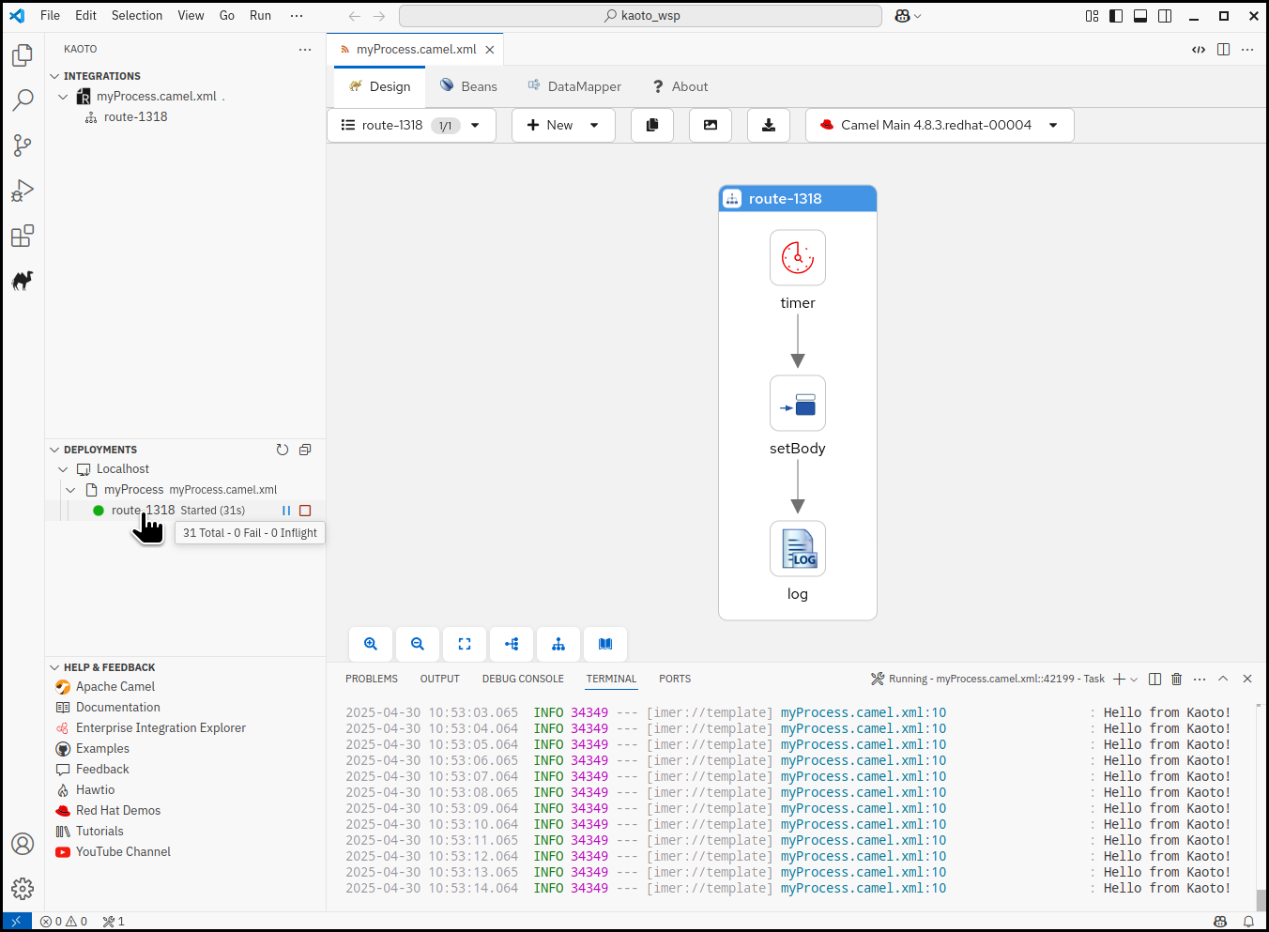This screenshot has width=1269, height=932.
Task: Pause the route-1318 deployment
Action: coord(286,511)
